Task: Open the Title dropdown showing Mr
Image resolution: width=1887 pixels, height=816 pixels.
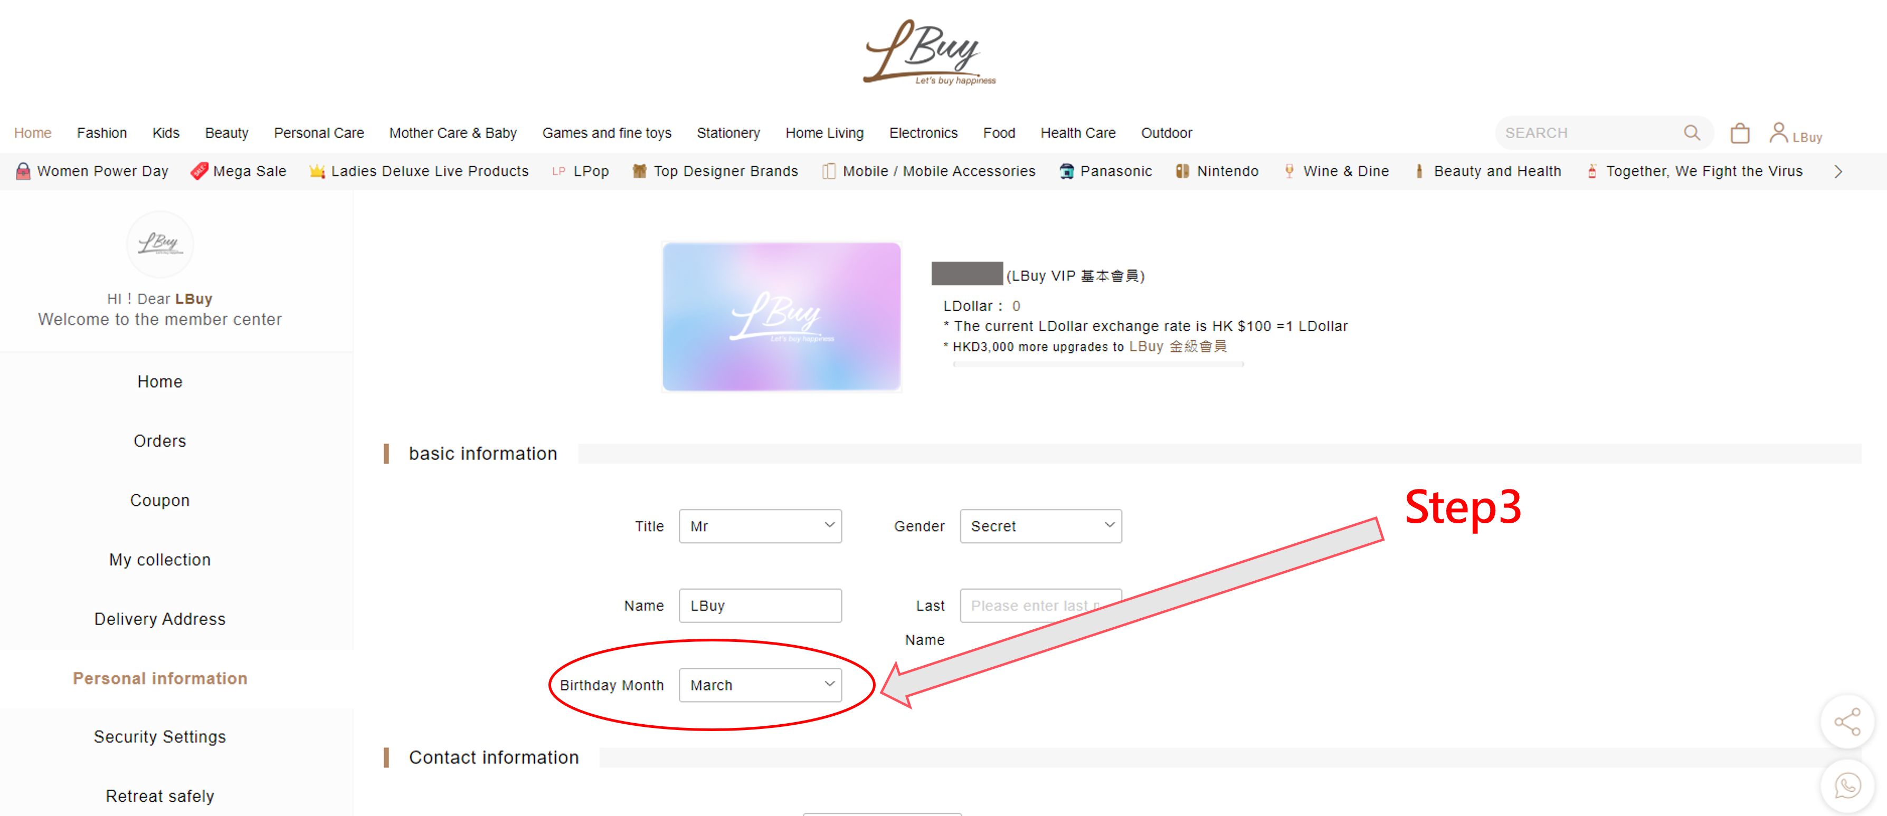Action: coord(760,525)
